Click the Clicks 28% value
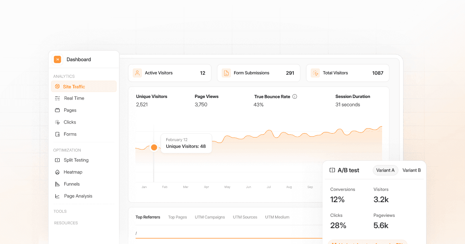465x244 pixels. [x=338, y=225]
